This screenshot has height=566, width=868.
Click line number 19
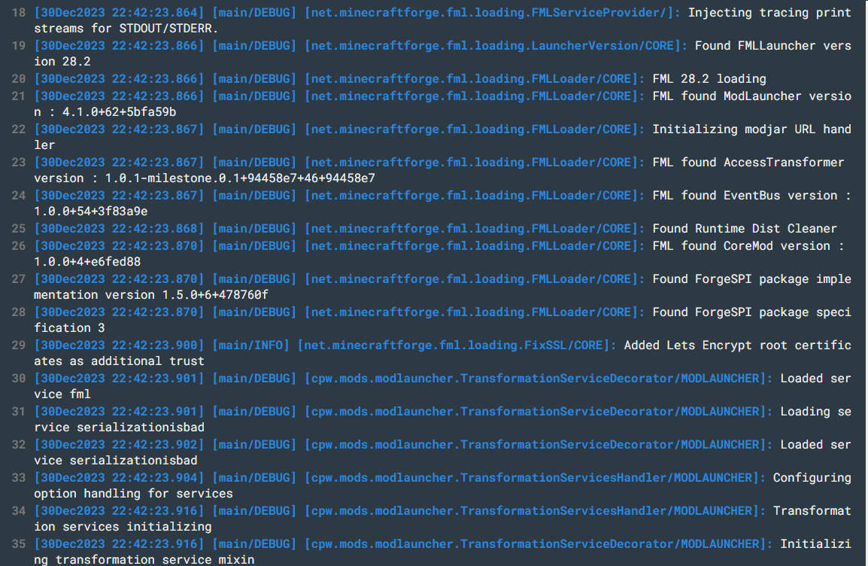[x=19, y=45]
